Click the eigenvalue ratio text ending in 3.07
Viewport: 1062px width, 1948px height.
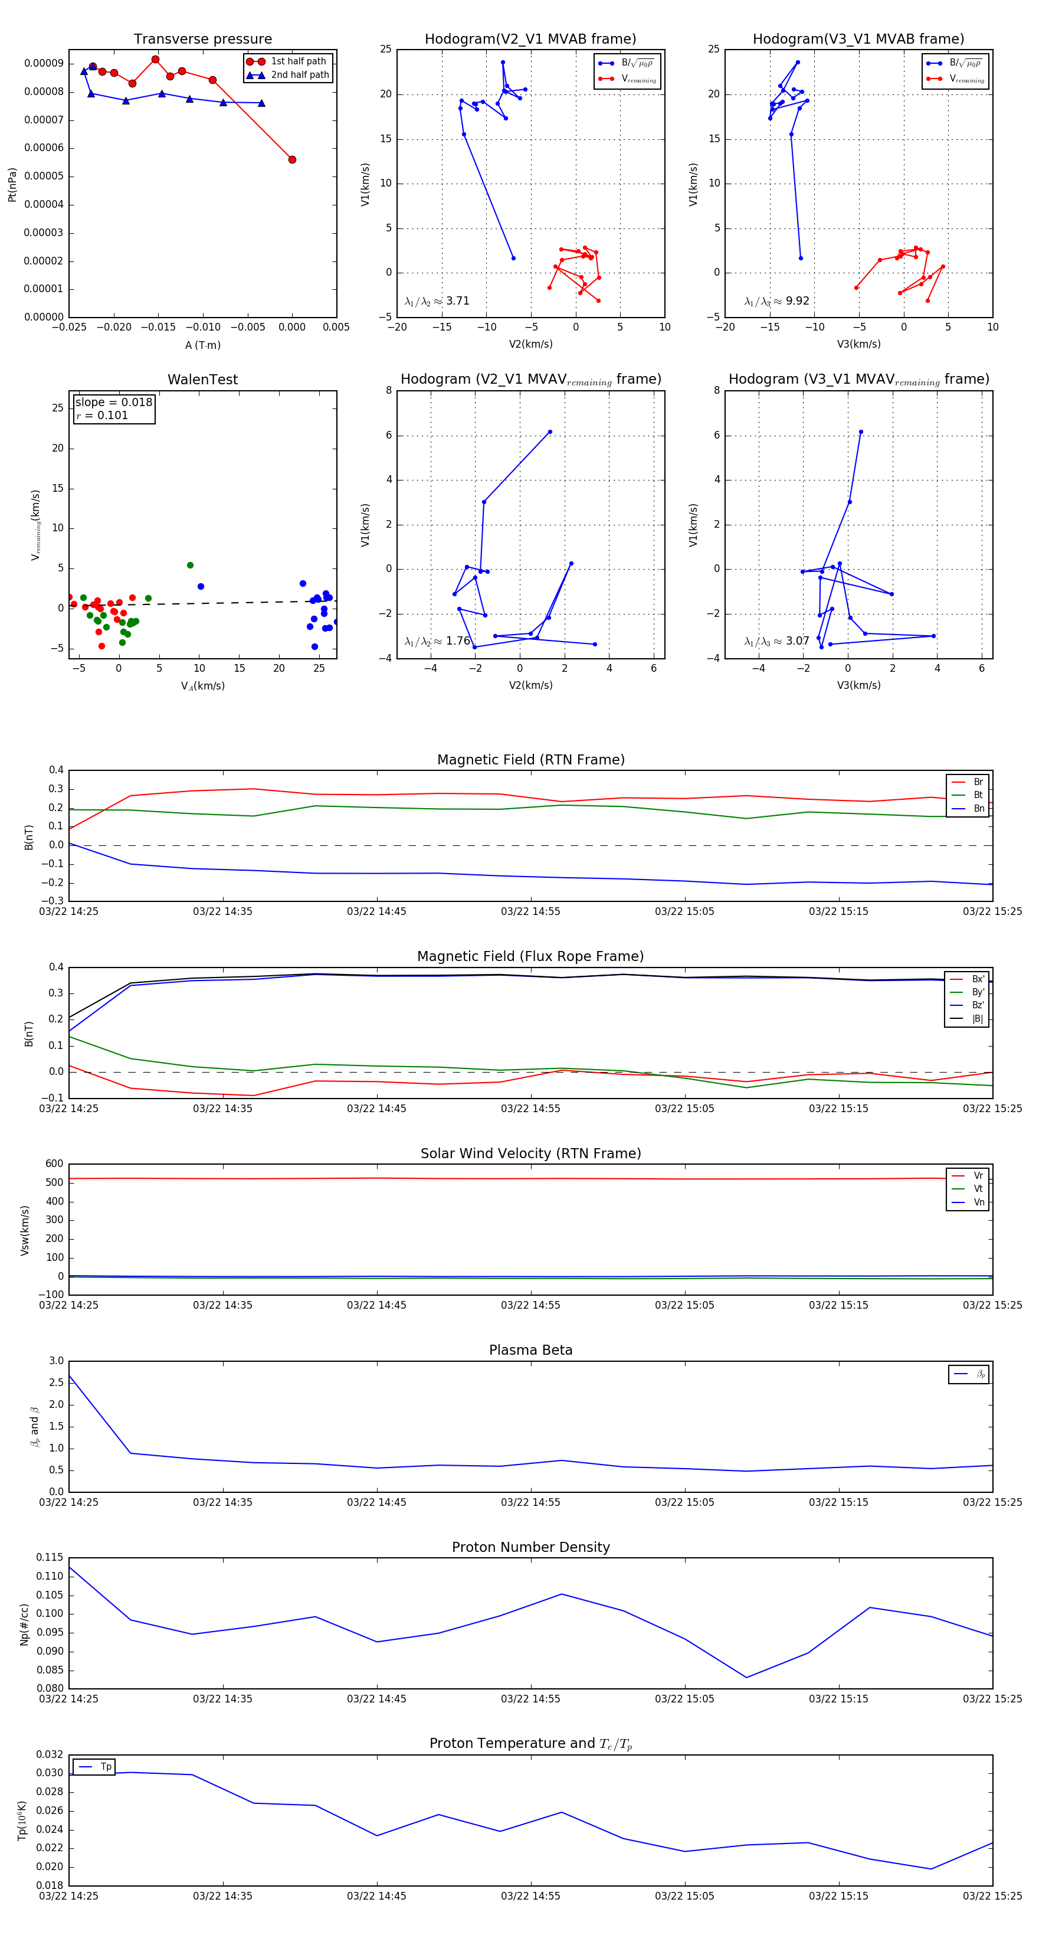pyautogui.click(x=776, y=641)
